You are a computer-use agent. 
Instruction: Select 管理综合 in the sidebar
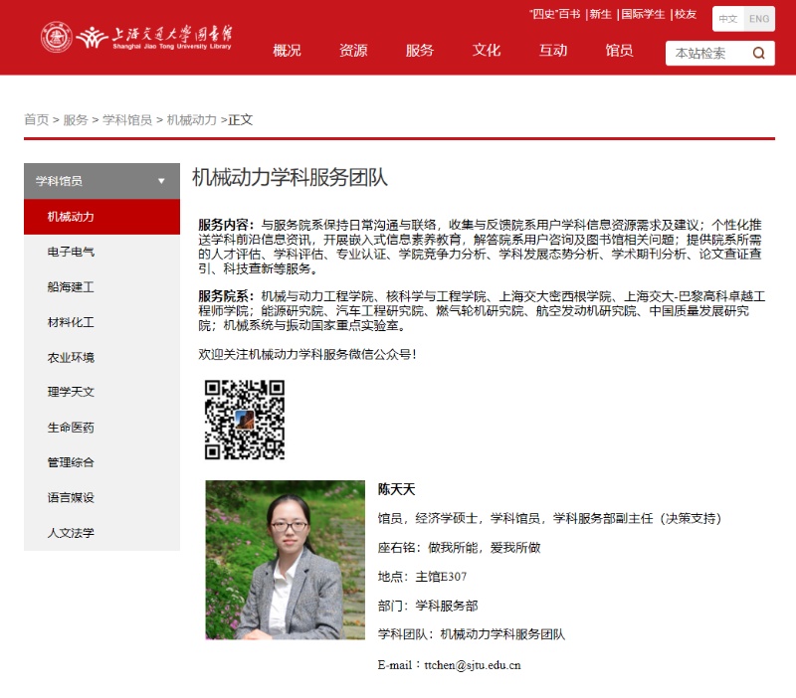(102, 462)
